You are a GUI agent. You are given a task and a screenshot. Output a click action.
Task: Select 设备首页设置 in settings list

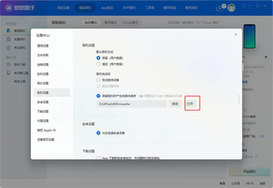(x=52, y=139)
